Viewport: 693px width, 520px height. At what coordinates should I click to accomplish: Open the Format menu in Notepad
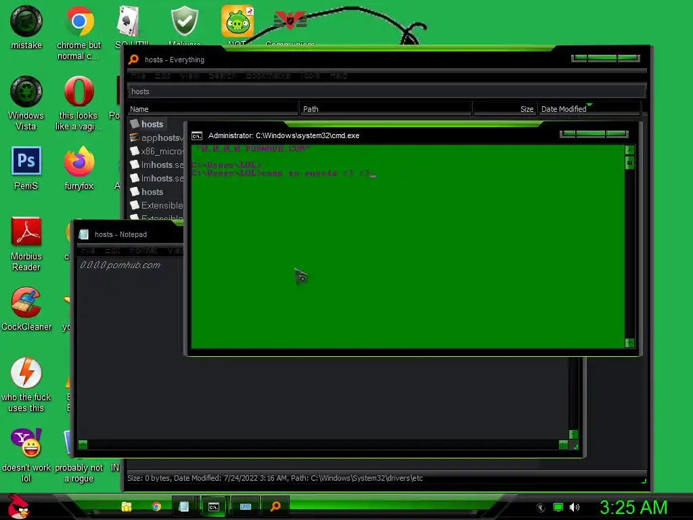click(x=143, y=251)
